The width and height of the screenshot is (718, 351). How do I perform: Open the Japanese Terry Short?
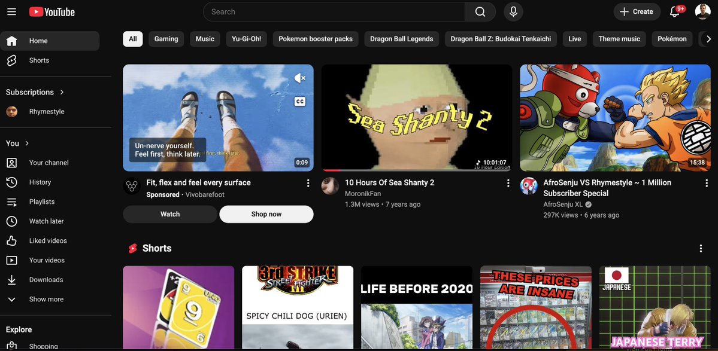point(655,307)
